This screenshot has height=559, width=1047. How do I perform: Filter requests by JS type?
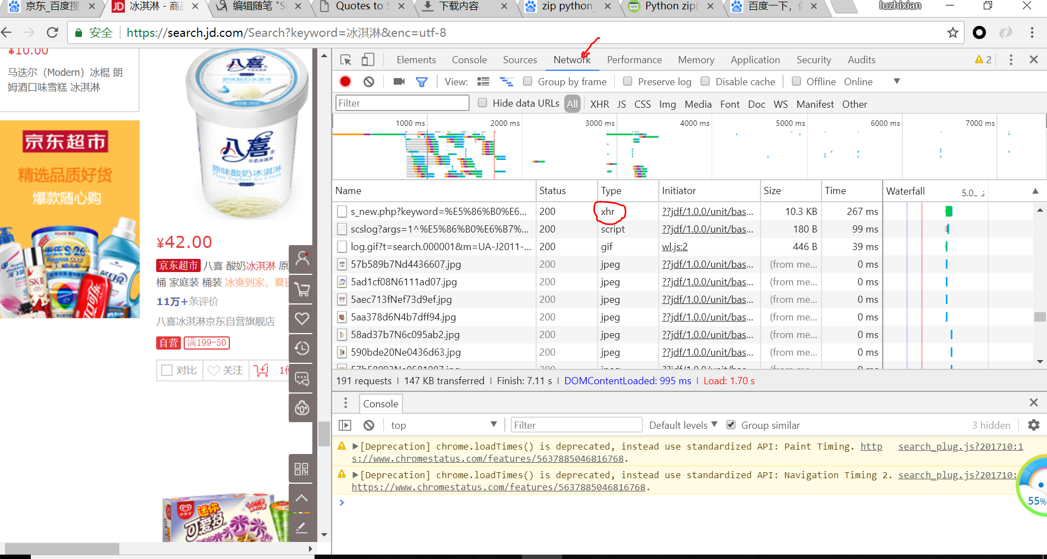pos(621,104)
